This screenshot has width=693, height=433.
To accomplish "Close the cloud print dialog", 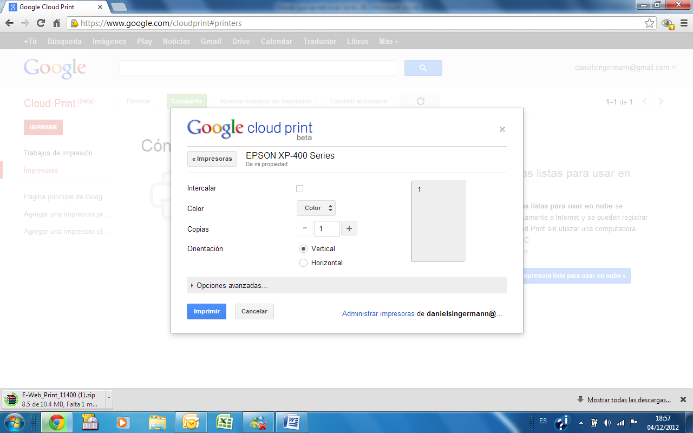I will pyautogui.click(x=502, y=129).
